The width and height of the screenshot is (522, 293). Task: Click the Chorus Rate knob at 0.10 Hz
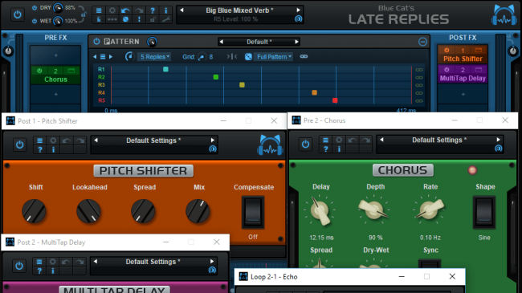(430, 210)
